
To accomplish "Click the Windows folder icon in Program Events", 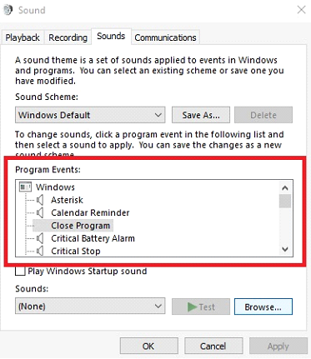I will (25, 187).
